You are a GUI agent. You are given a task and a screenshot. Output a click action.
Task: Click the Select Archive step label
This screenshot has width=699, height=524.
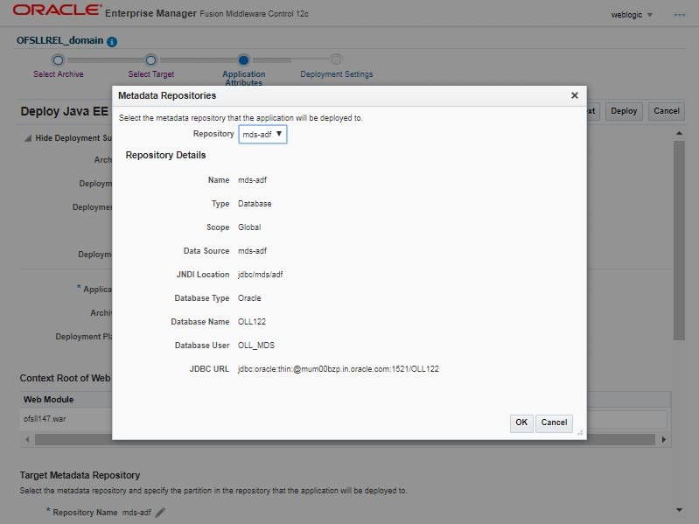(x=59, y=74)
